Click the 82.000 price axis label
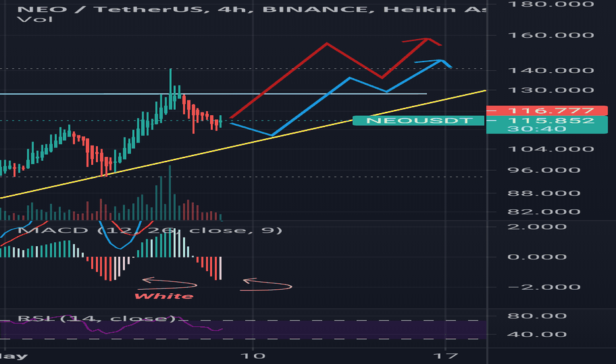This screenshot has width=616, height=364. click(x=543, y=212)
